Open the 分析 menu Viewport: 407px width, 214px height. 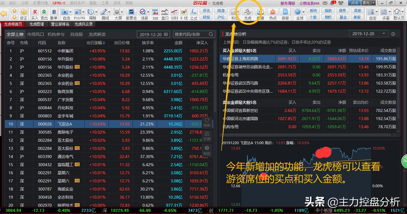pos(25,3)
